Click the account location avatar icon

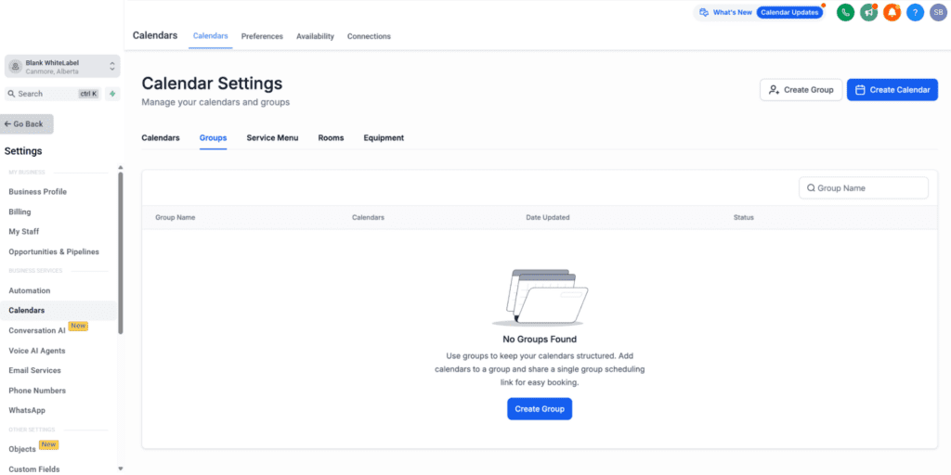pyautogui.click(x=16, y=67)
